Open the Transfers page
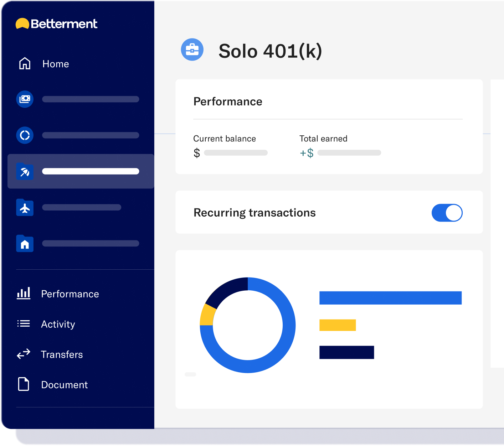 point(62,354)
